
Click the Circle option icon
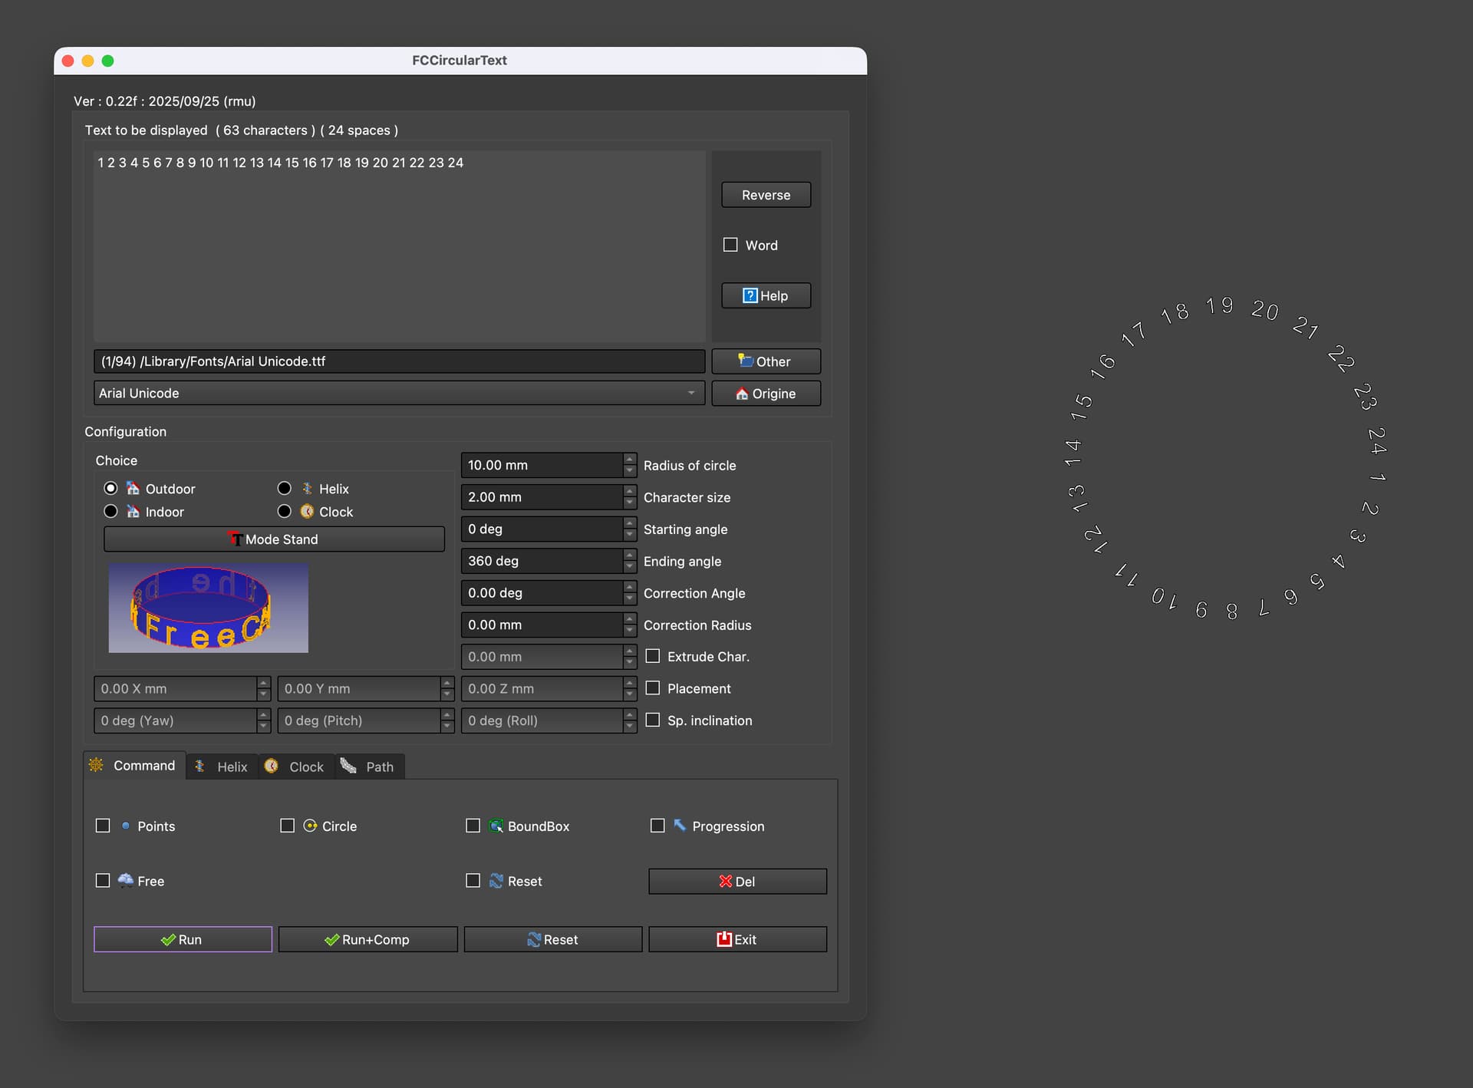point(310,826)
